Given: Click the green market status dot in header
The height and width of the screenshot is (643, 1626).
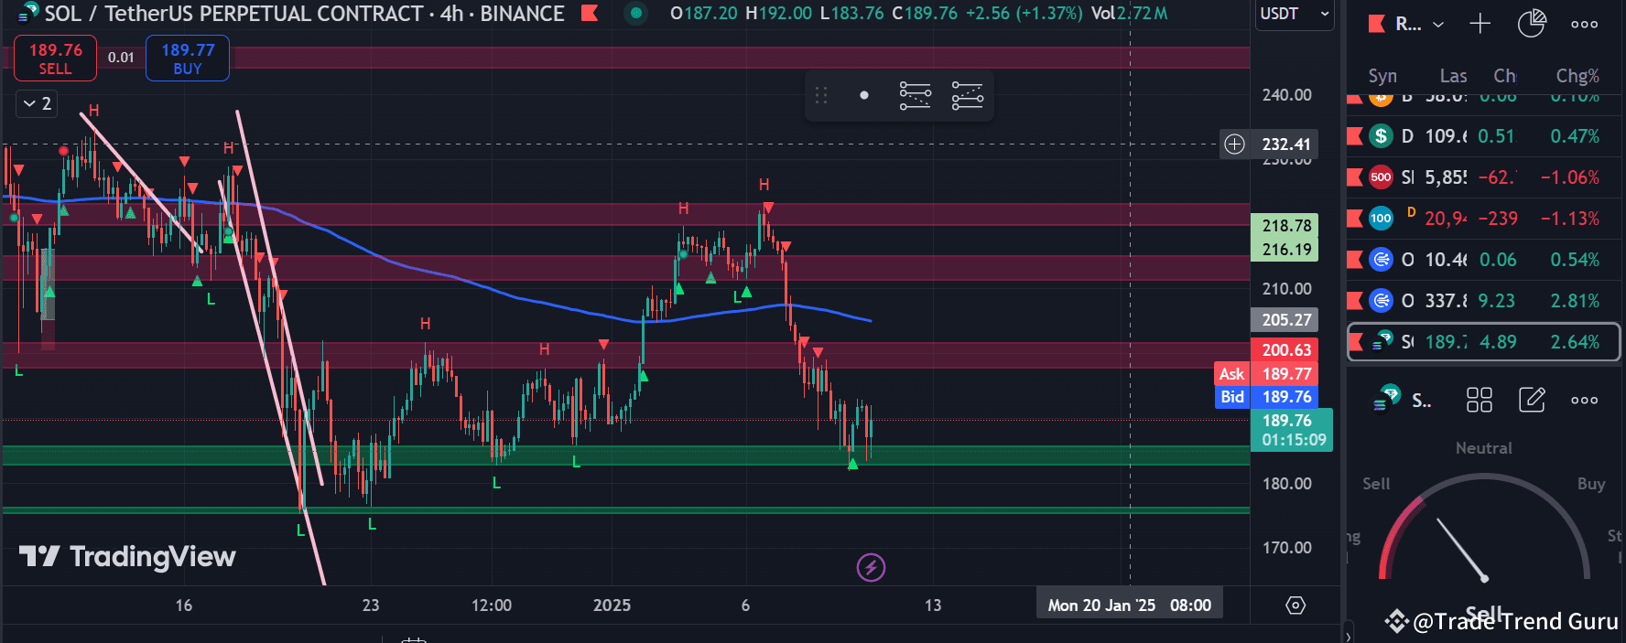Looking at the screenshot, I should (x=635, y=14).
